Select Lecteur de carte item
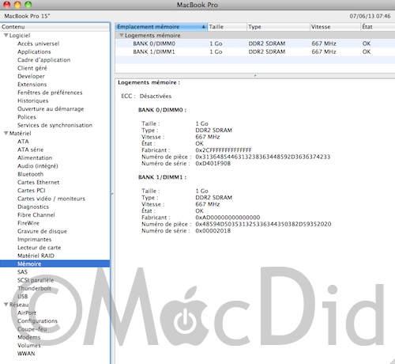 (39, 248)
